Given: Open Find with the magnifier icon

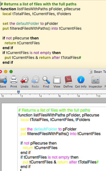Looking at the screenshot, I should pyautogui.click(x=46, y=80).
